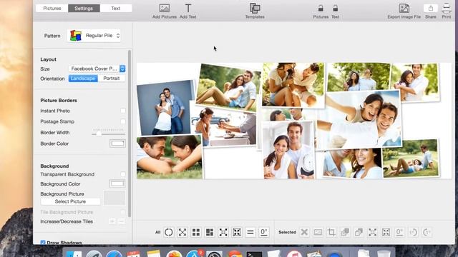Click the settings panel scrollbar
Image resolution: width=458 pixels, height=257 pixels.
click(130, 133)
